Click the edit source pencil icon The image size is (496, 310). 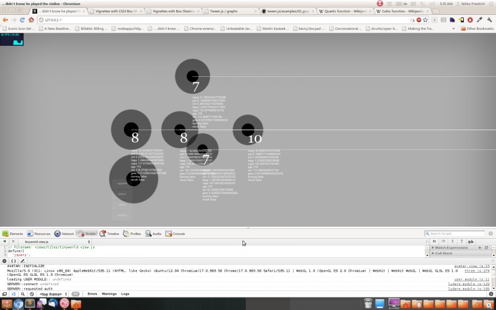pos(22,261)
